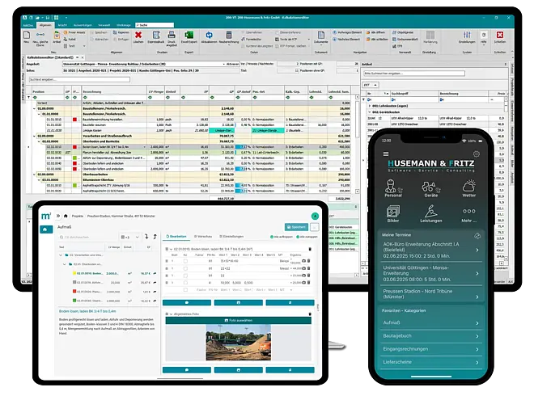Click the down-arrow sort icon on tablet
Image resolution: width=534 pixels, height=400 pixels.
146,237
